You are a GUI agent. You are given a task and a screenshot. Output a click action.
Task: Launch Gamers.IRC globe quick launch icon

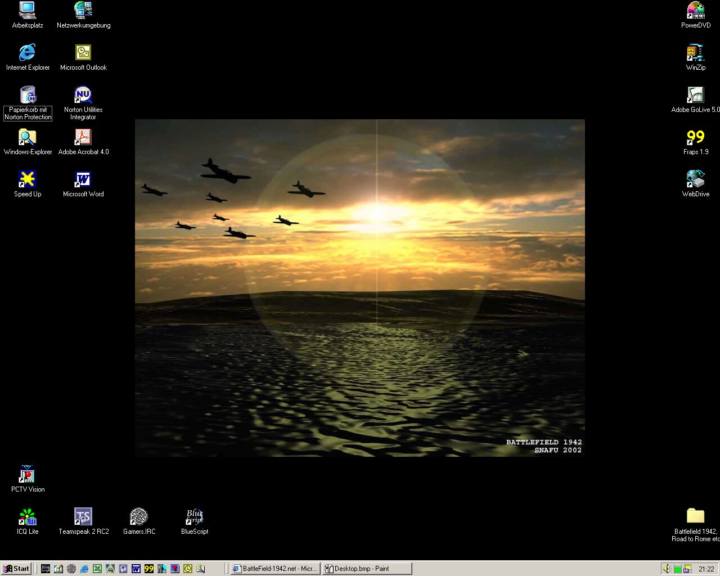71,569
